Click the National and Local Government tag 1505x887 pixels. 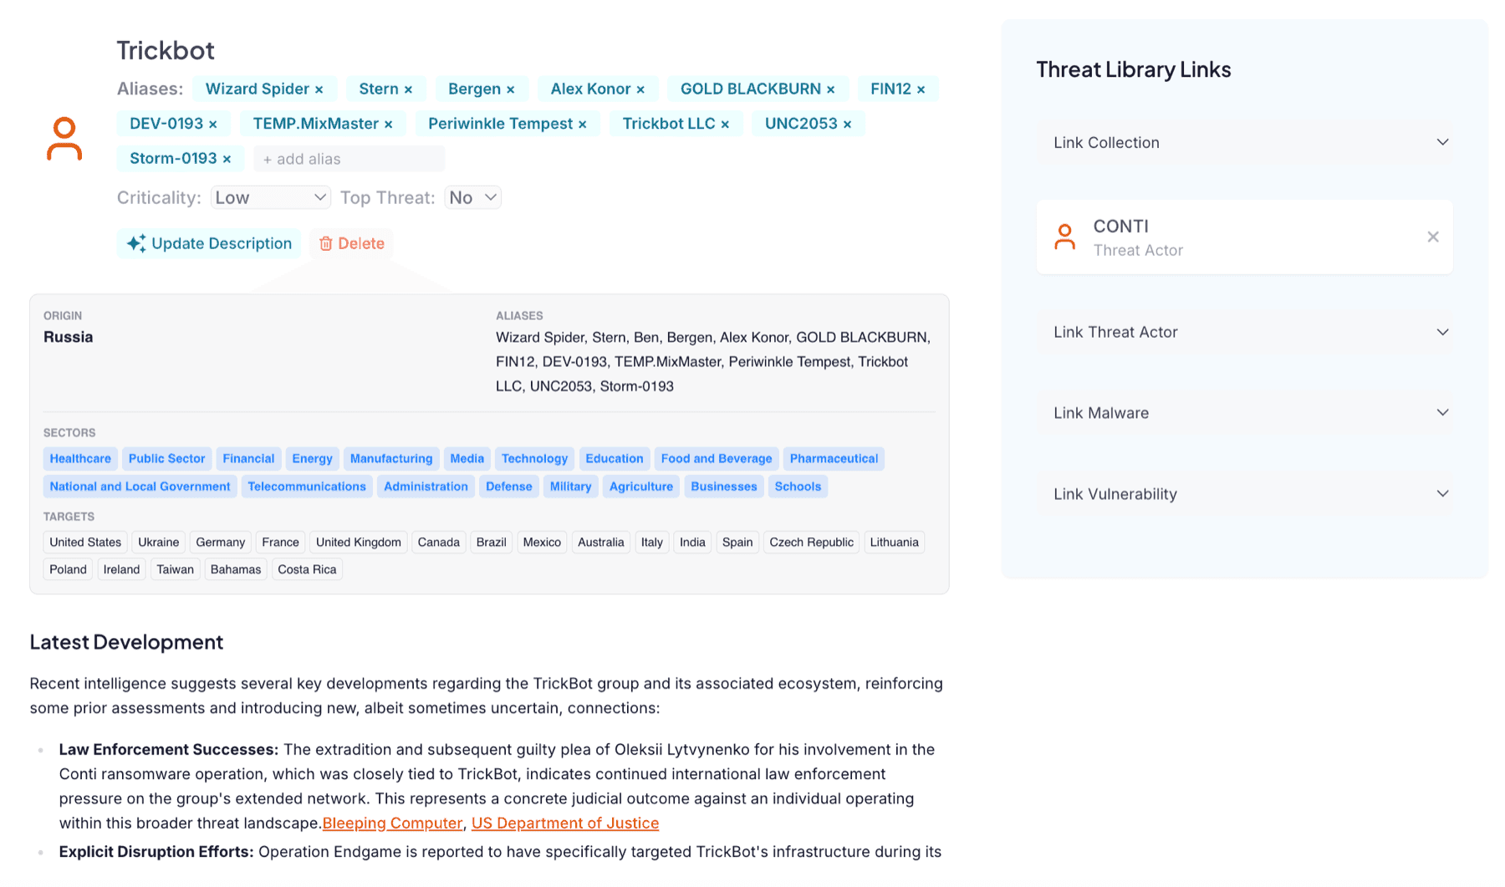140,487
